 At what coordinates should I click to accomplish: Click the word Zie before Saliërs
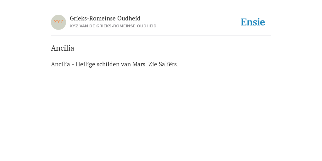(153, 64)
